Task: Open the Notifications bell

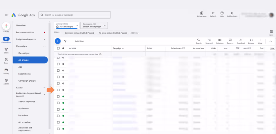Action: pyautogui.click(x=232, y=14)
